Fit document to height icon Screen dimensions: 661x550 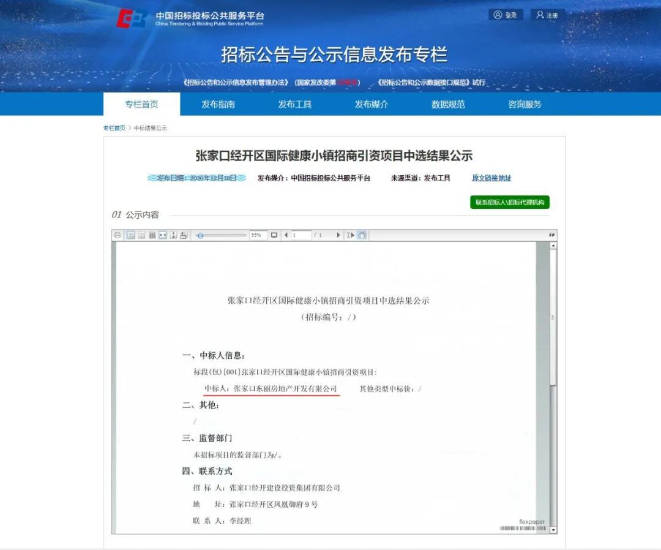pos(173,235)
